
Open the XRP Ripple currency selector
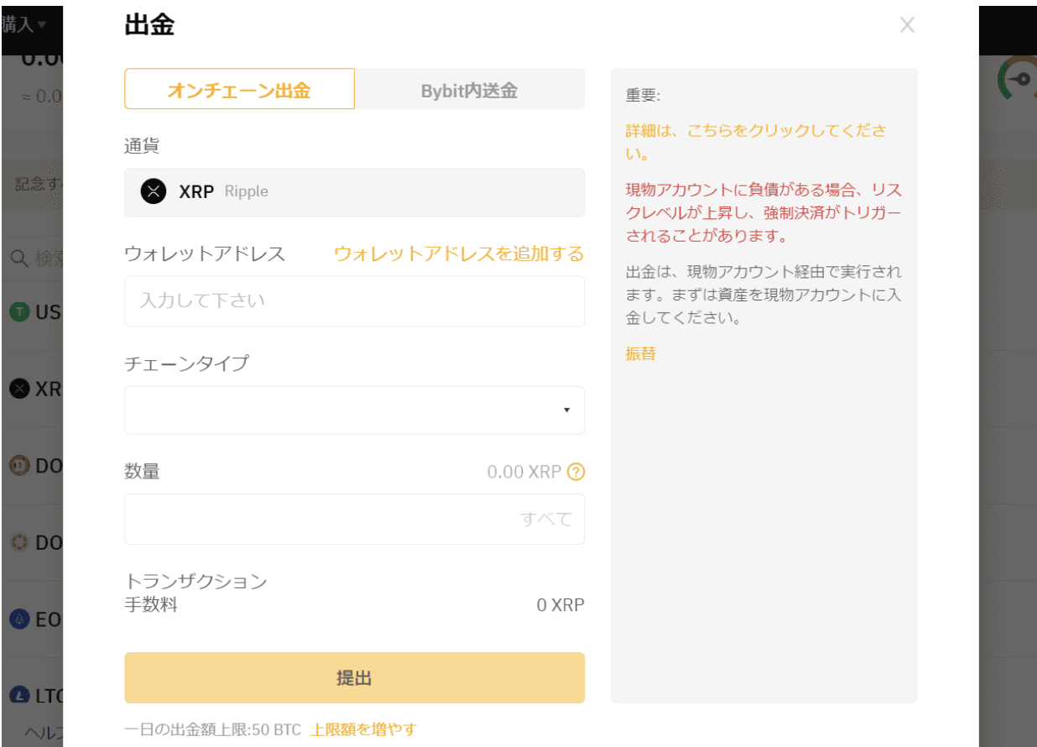click(354, 192)
